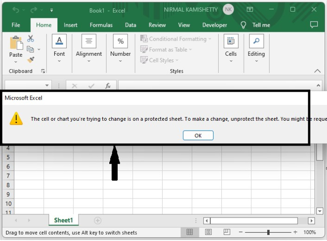Click the zoom in plus button
The width and height of the screenshot is (327, 241).
pyautogui.click(x=295, y=232)
